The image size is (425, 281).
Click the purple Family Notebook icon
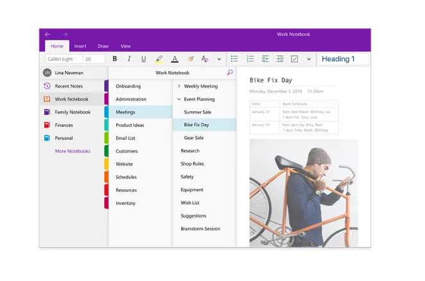coord(47,112)
